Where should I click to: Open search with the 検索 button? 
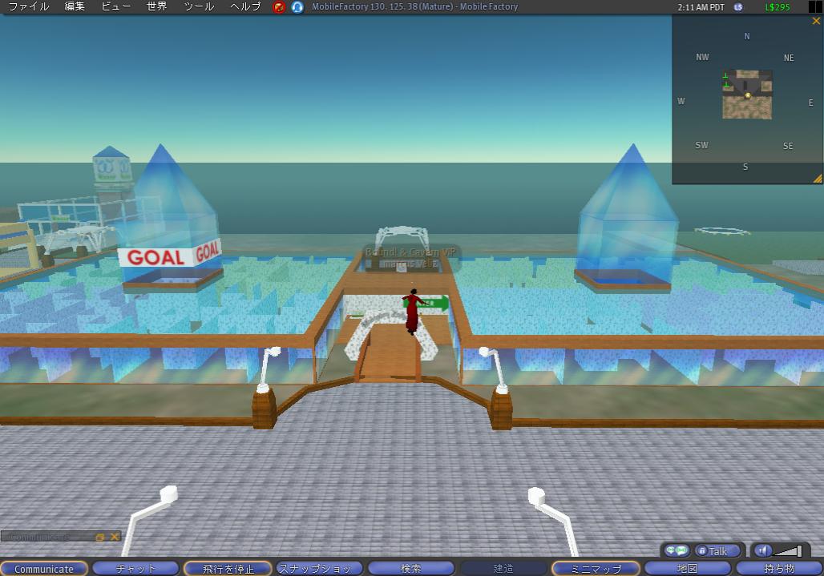[x=411, y=569]
